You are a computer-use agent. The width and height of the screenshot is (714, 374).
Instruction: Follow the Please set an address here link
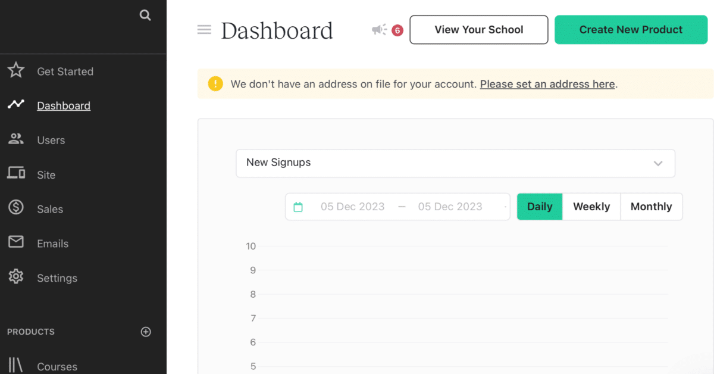(547, 84)
